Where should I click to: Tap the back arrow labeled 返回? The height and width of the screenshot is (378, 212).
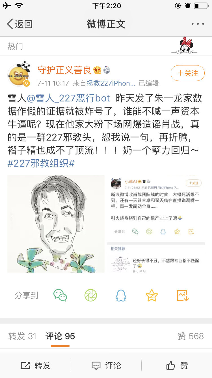point(20,24)
